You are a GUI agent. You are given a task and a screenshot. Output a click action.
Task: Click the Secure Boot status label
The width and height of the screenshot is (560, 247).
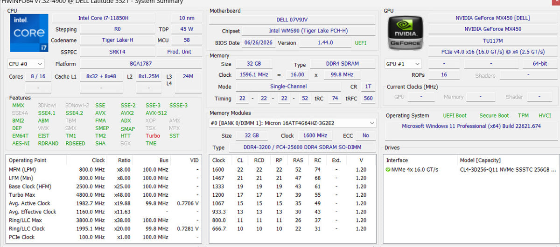click(x=494, y=115)
